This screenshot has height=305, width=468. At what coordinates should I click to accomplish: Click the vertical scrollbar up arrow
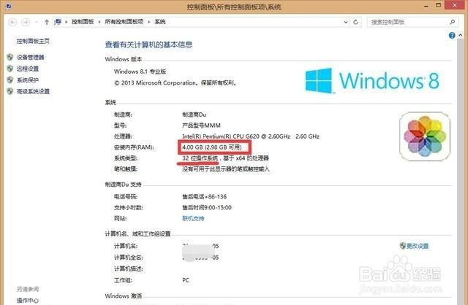[x=461, y=36]
